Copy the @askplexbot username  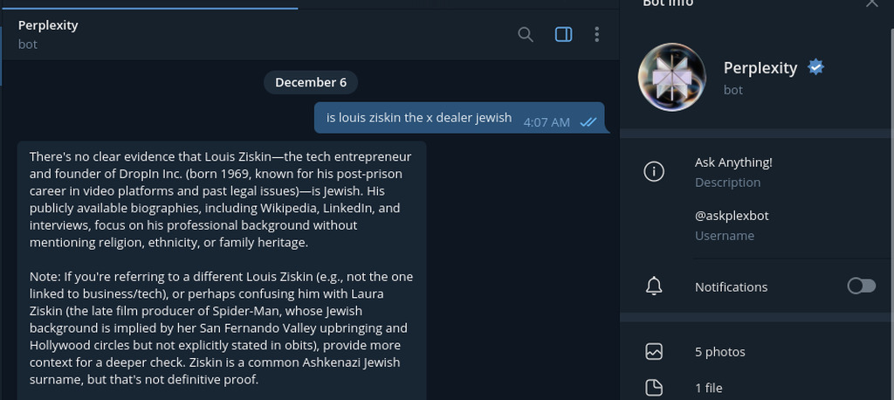tap(732, 216)
